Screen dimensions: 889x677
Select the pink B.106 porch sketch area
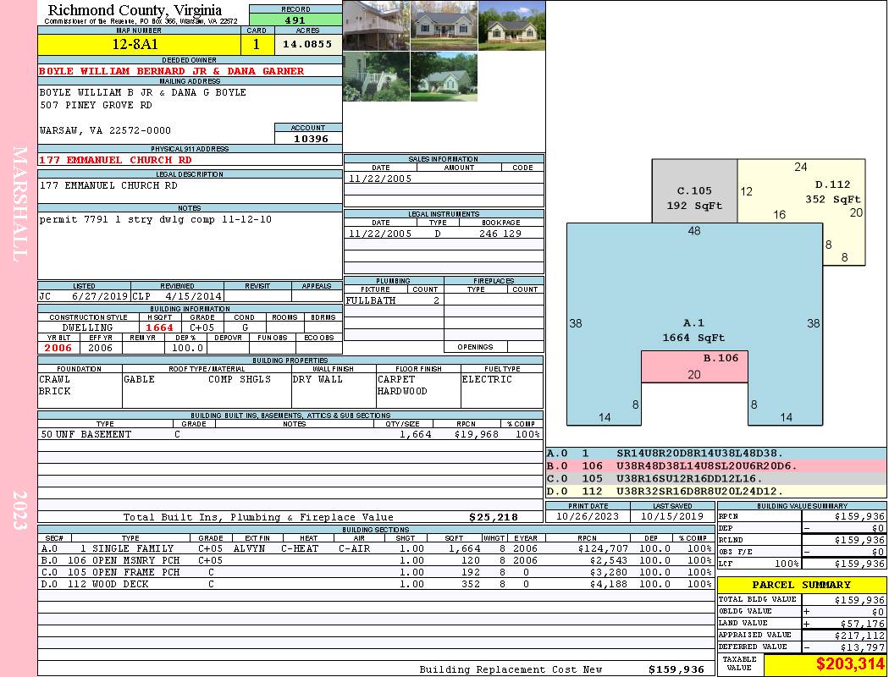pos(694,366)
